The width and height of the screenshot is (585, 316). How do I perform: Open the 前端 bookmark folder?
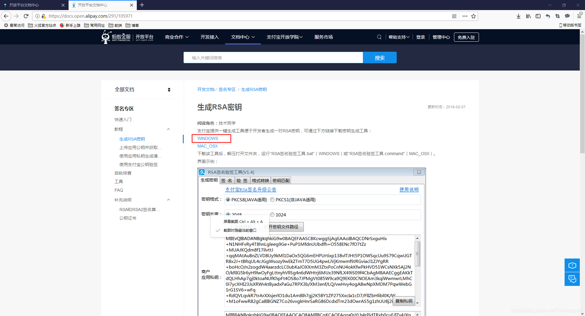click(x=115, y=25)
